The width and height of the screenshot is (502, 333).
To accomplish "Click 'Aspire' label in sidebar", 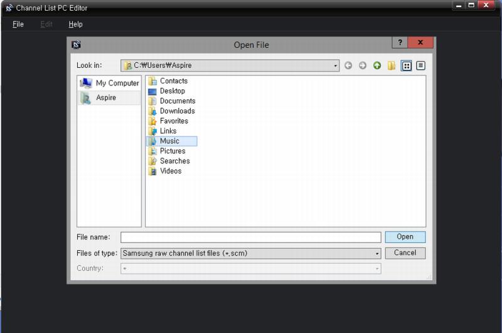I will click(106, 98).
